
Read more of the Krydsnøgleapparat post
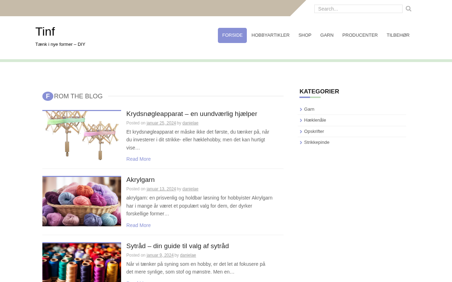coord(138,159)
